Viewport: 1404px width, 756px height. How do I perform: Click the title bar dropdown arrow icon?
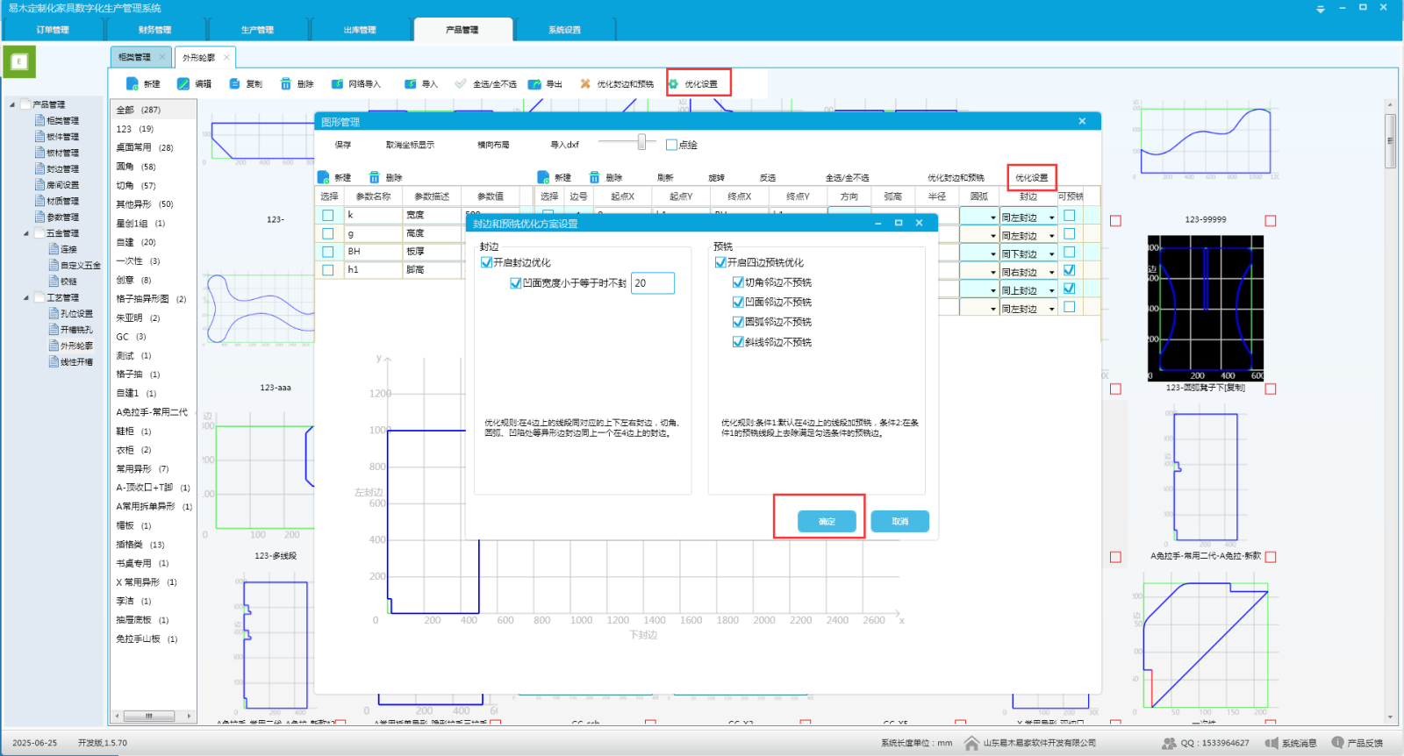point(1321,9)
